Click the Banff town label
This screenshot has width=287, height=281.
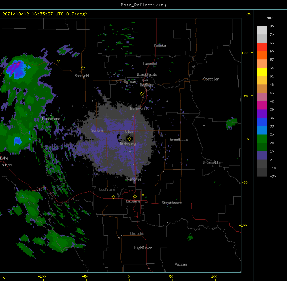click(x=41, y=189)
